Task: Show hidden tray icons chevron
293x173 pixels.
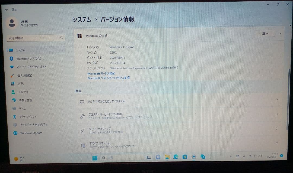Action: [231, 156]
